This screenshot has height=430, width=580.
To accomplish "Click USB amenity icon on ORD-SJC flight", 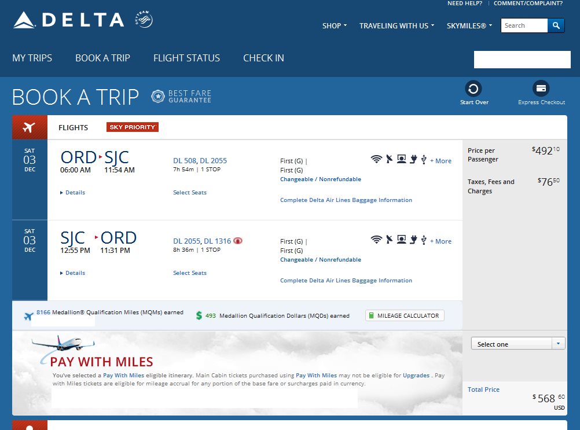I will (x=424, y=159).
